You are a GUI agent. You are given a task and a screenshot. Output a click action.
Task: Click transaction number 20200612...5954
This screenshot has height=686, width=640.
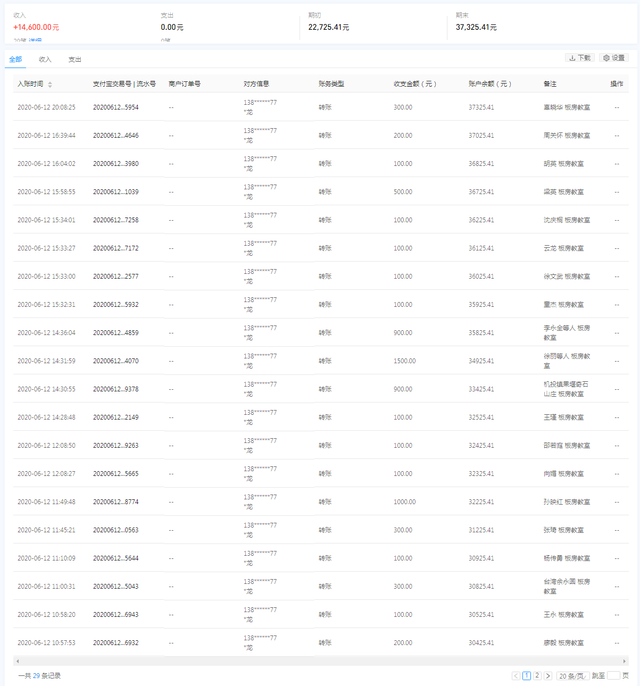(x=115, y=107)
